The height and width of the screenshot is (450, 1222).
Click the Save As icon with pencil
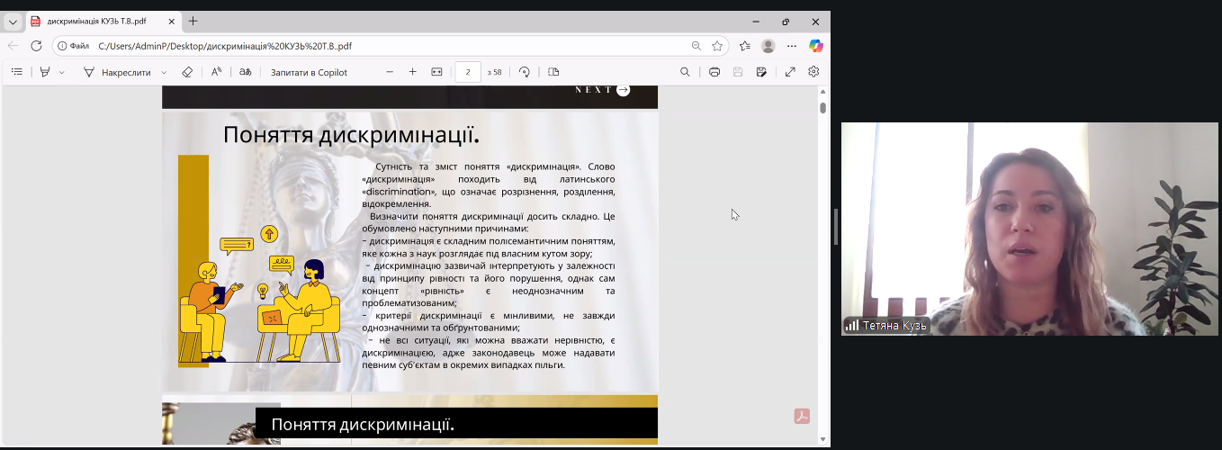coord(761,72)
